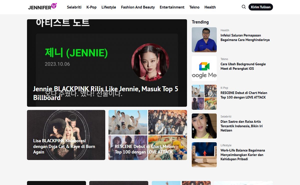Click the RESCENE collage thumbnail in Trending
300x185 pixels.
[204, 97]
